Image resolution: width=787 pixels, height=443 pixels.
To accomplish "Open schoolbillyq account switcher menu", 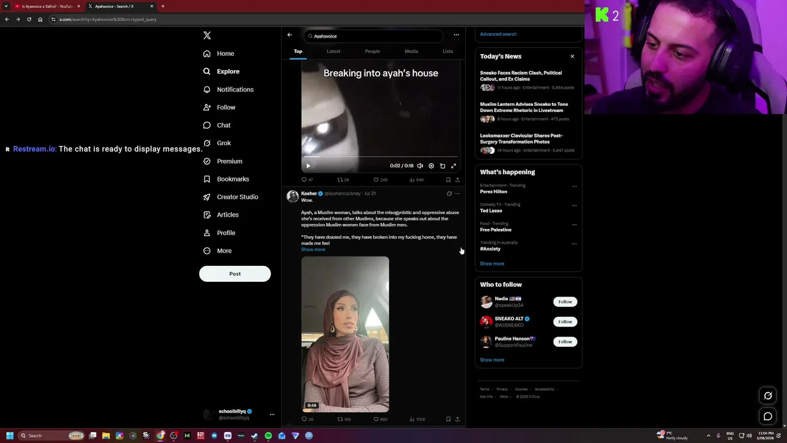I will click(x=239, y=415).
